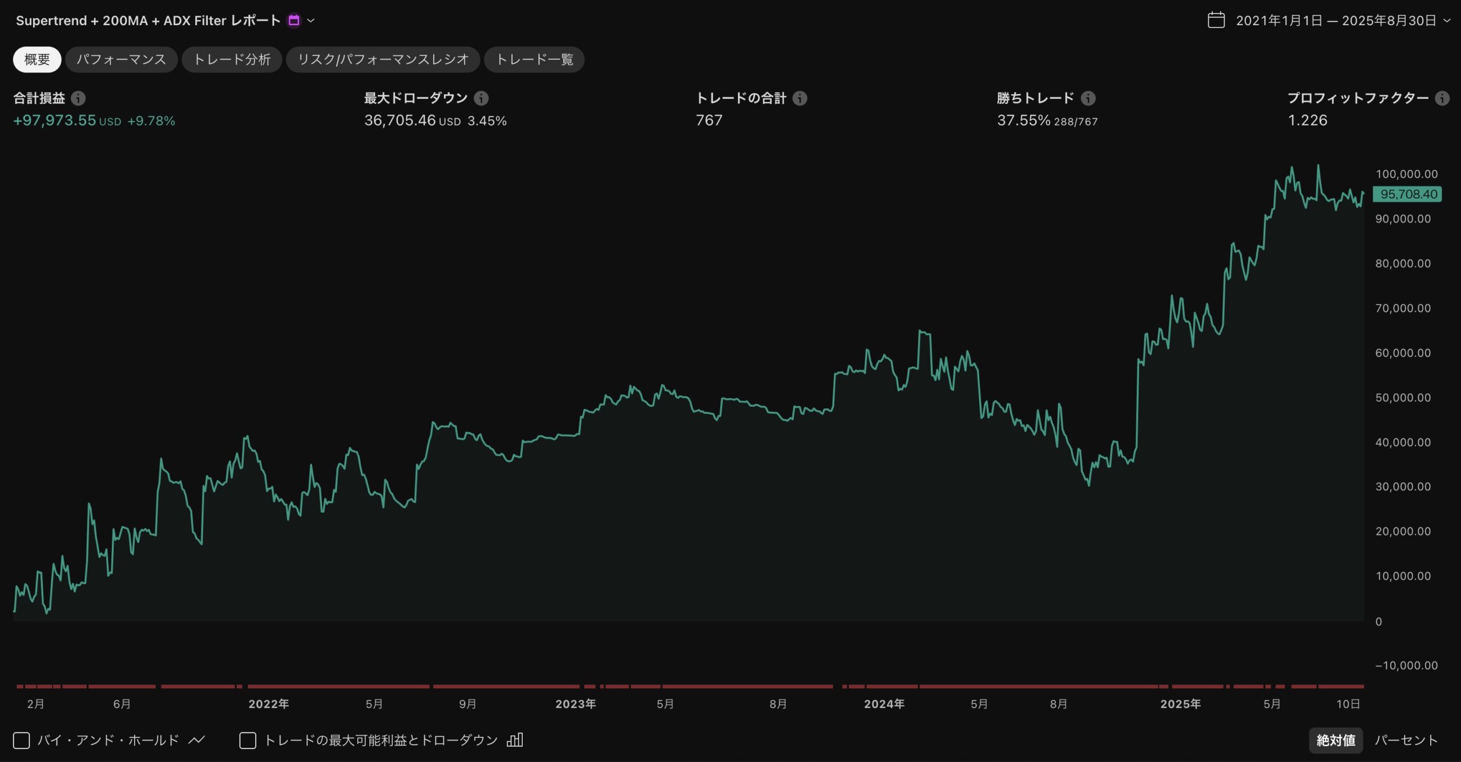Check トレードの最大可能利益とドローダウン box
Screen dimensions: 1461x762
248,740
